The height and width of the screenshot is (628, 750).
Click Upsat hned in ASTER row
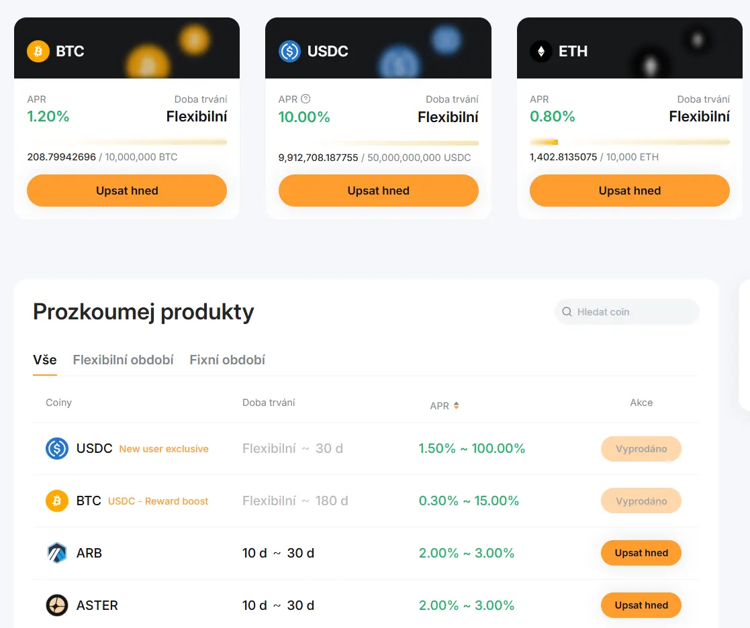(641, 605)
